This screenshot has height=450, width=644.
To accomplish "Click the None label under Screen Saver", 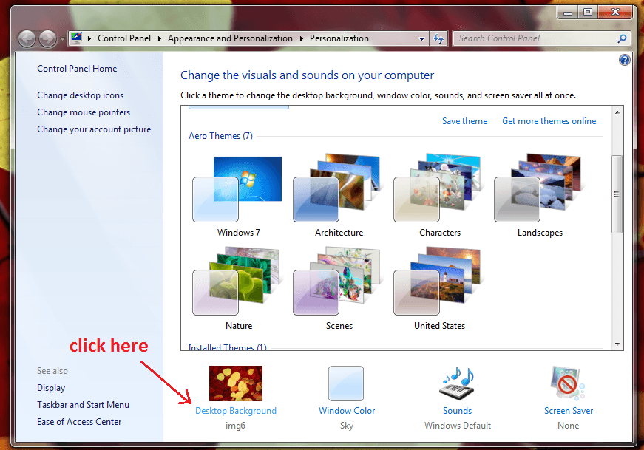I will pyautogui.click(x=569, y=426).
